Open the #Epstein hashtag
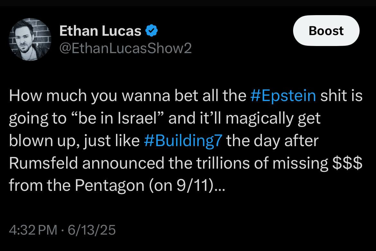The height and width of the screenshot is (251, 376). (283, 96)
